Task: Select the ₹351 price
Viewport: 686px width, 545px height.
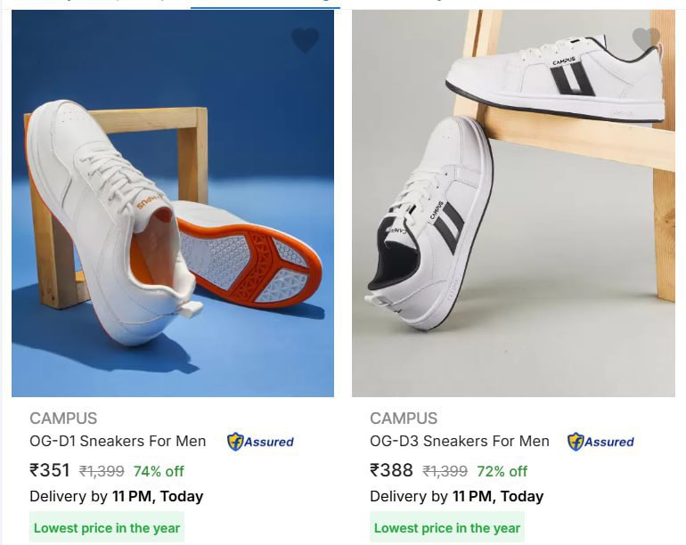Action: 50,471
